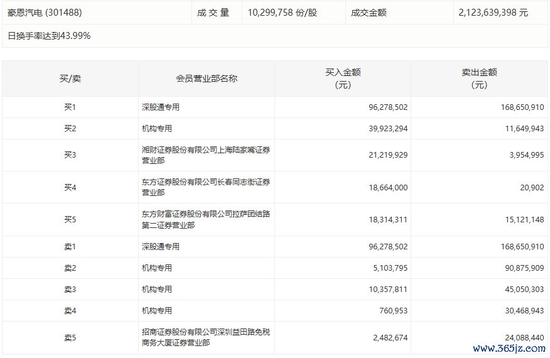Select the turnover value 2,123,639,398 元
This screenshot has height=358, width=550.
coord(493,13)
